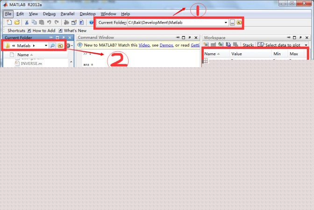Click the Paste toolbar icon

[x=42, y=22]
